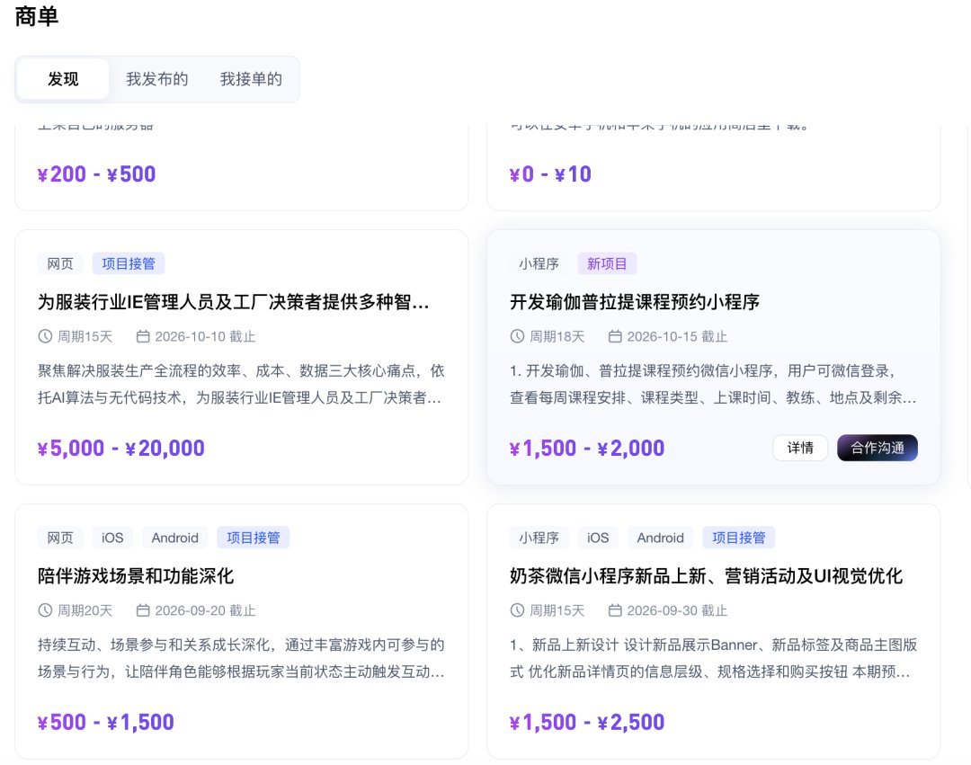The width and height of the screenshot is (971, 765).
Task: Click 详情 button on yoga mini-program card
Action: [800, 448]
